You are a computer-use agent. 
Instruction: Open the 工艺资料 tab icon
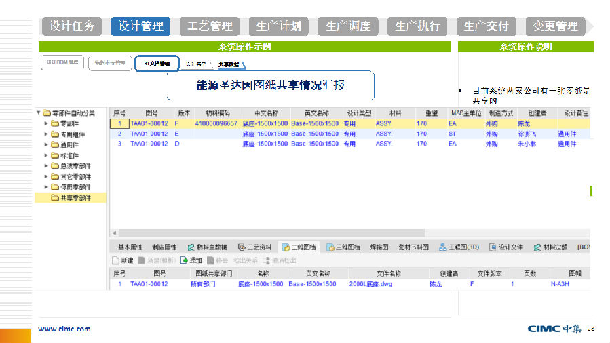241,247
